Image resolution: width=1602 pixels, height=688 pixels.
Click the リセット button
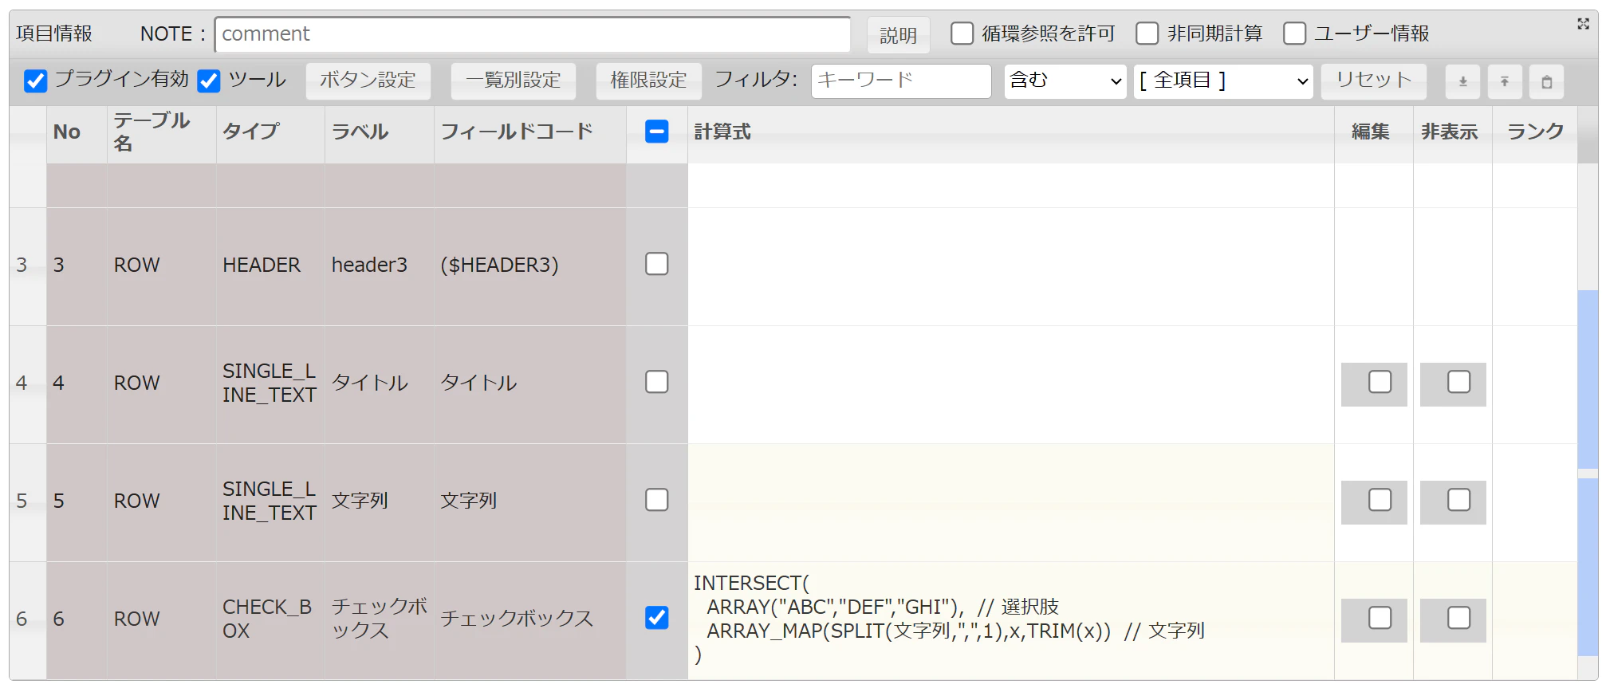click(1373, 81)
